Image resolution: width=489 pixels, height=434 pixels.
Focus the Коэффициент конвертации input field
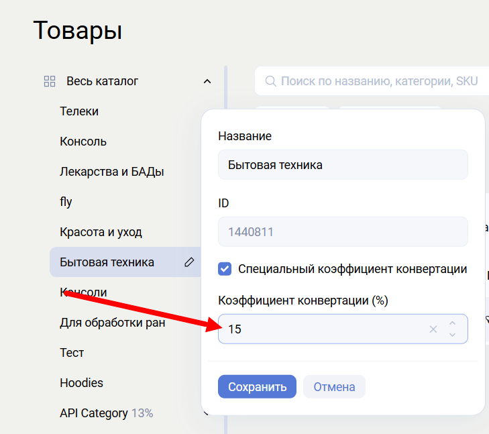pos(322,329)
